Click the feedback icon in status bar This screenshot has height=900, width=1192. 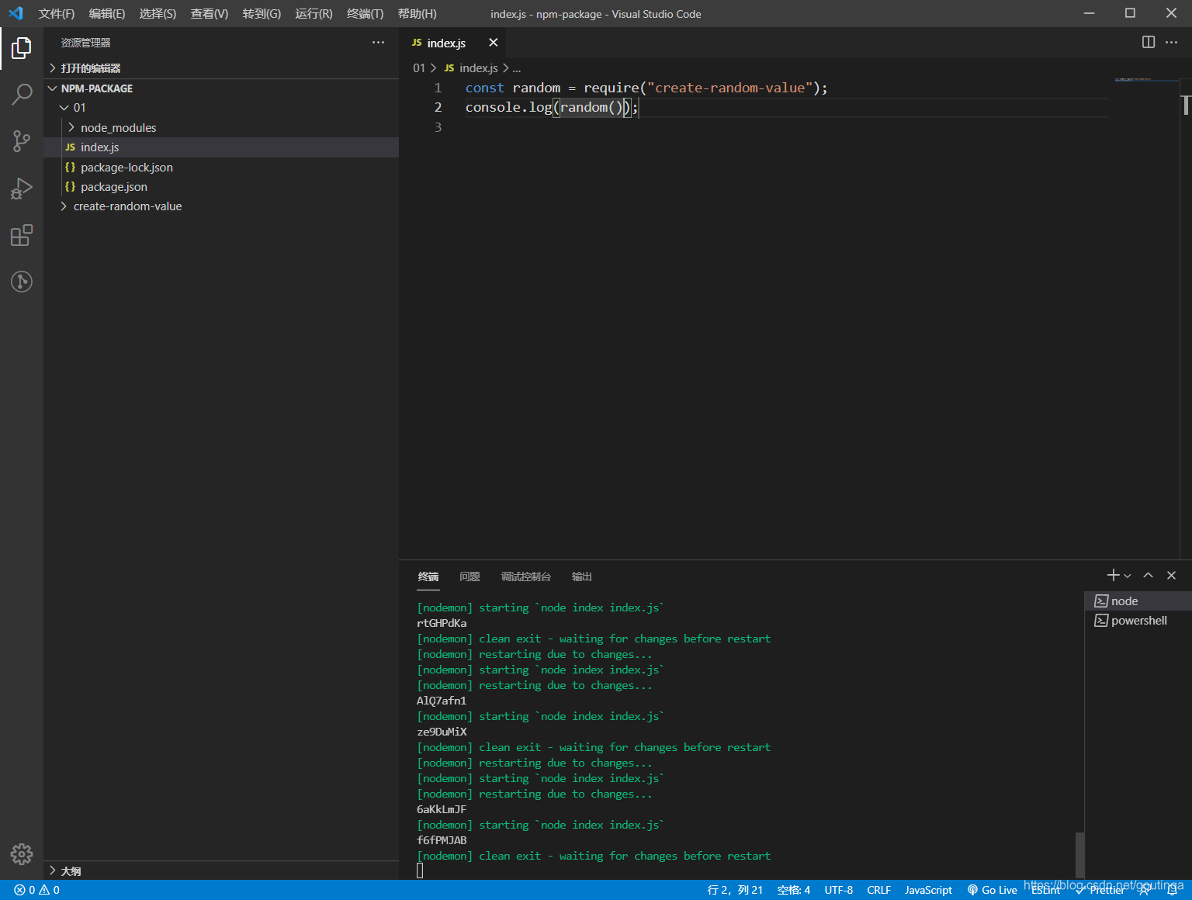tap(1145, 890)
